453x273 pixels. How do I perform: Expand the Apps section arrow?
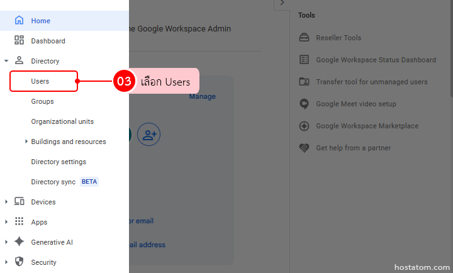click(6, 222)
